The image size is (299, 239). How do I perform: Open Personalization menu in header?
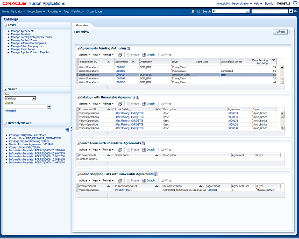[x=242, y=4]
